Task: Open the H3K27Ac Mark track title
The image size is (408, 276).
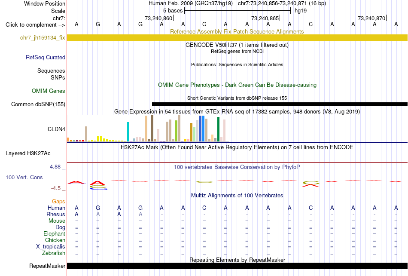Action: tap(237, 147)
